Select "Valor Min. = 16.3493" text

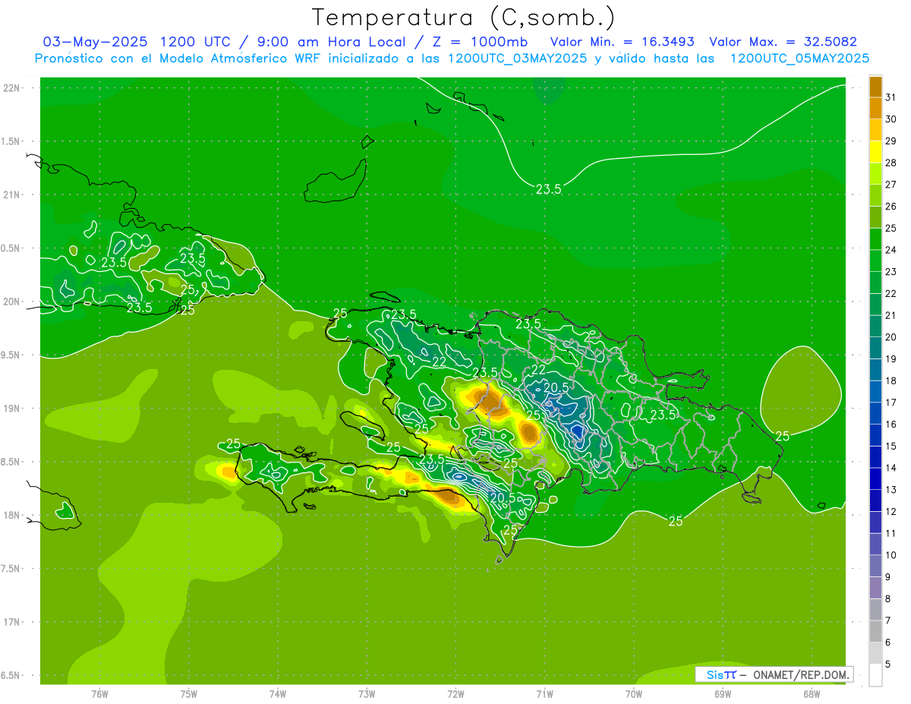622,42
